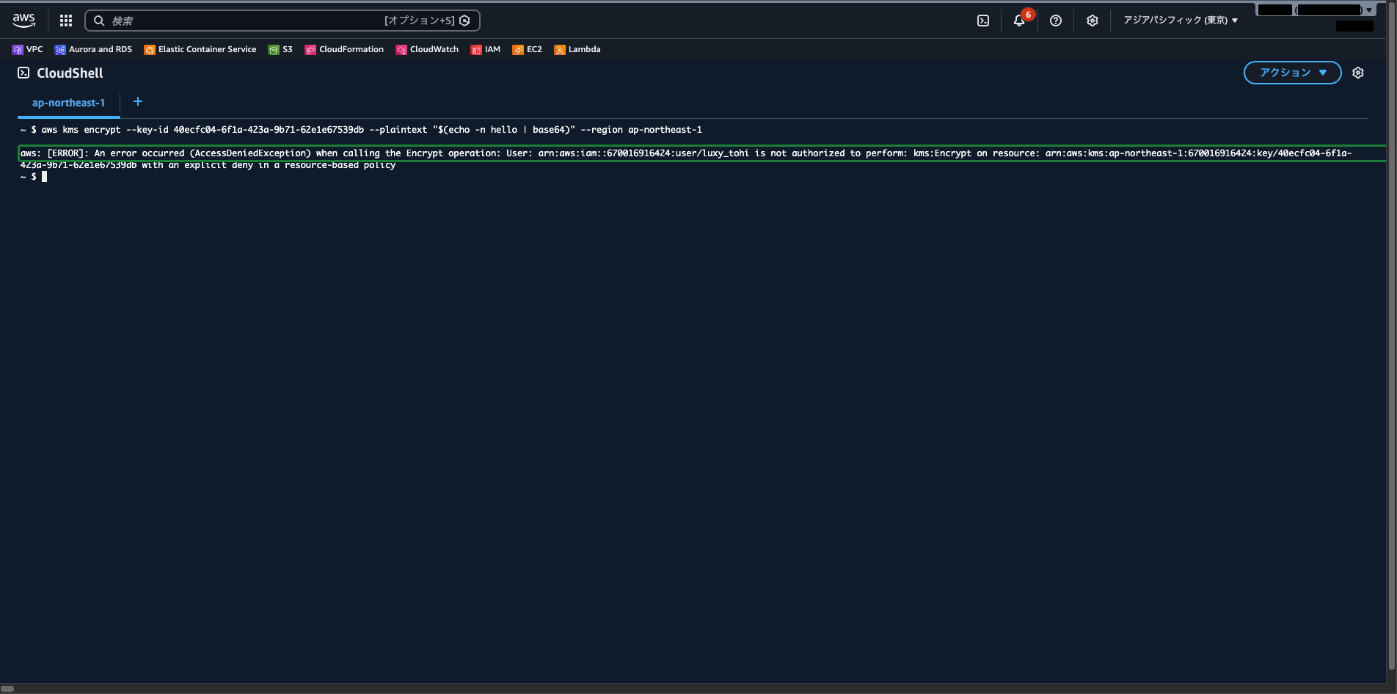1397x694 pixels.
Task: Open the AWS home logo
Action: 23,21
